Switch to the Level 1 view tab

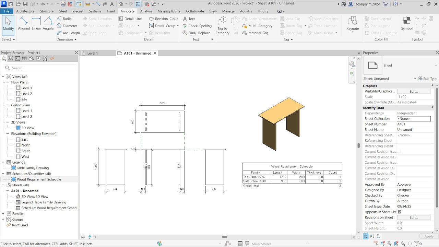coord(93,53)
